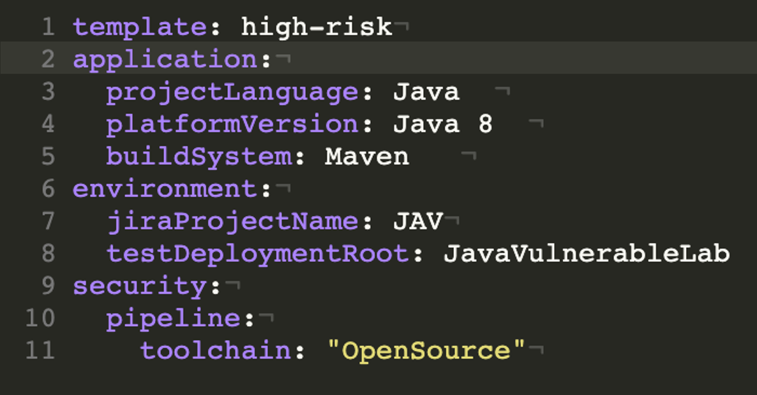Click the 'JavaVulnerableLab' value
The width and height of the screenshot is (757, 395).
coord(587,254)
